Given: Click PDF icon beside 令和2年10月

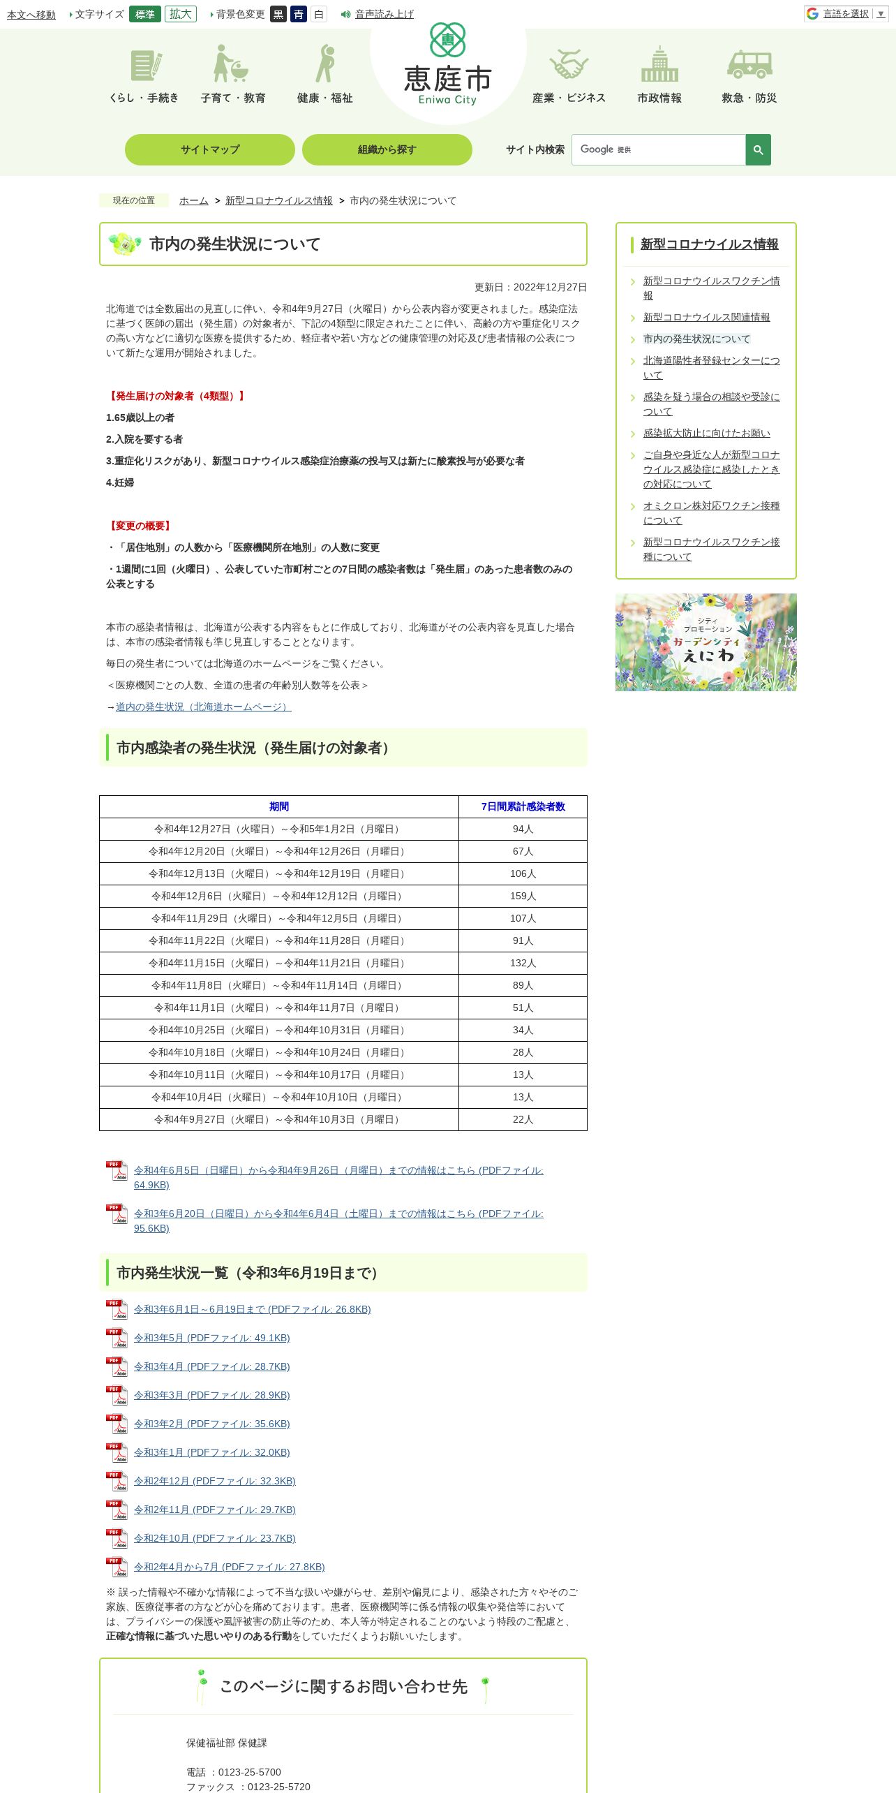Looking at the screenshot, I should 117,1539.
